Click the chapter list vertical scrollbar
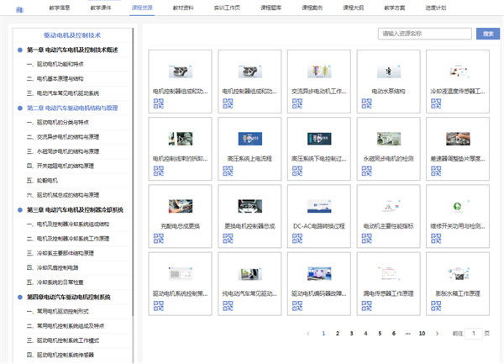The width and height of the screenshot is (504, 364). (133, 172)
